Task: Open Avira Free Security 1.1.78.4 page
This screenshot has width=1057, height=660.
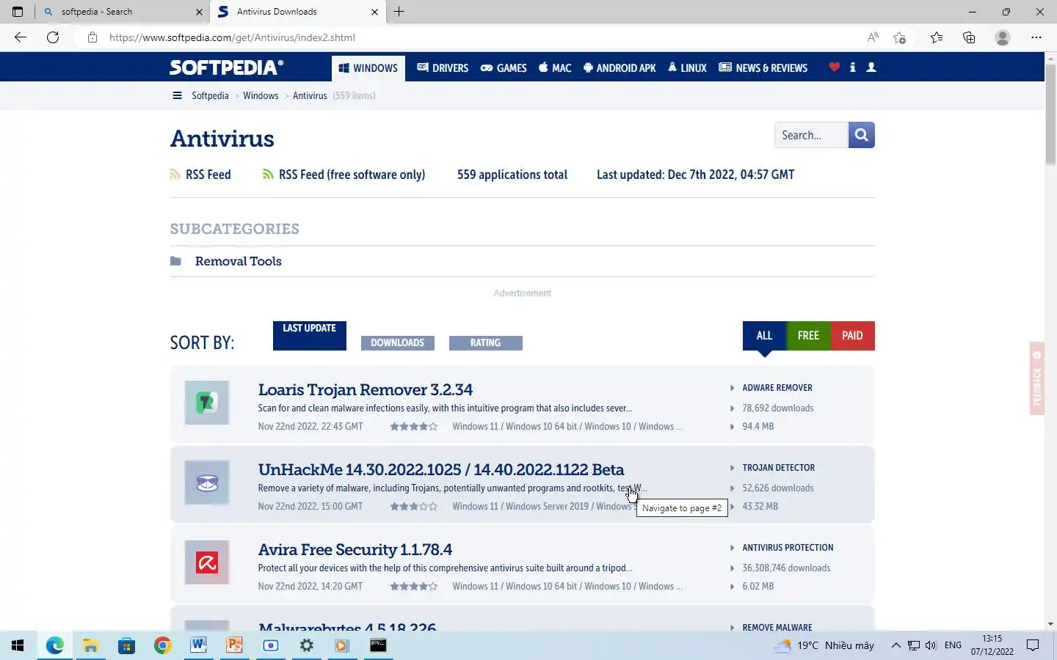Action: (355, 549)
